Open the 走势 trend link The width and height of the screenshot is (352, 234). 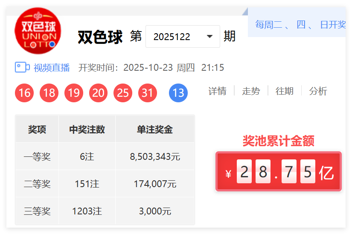[251, 91]
